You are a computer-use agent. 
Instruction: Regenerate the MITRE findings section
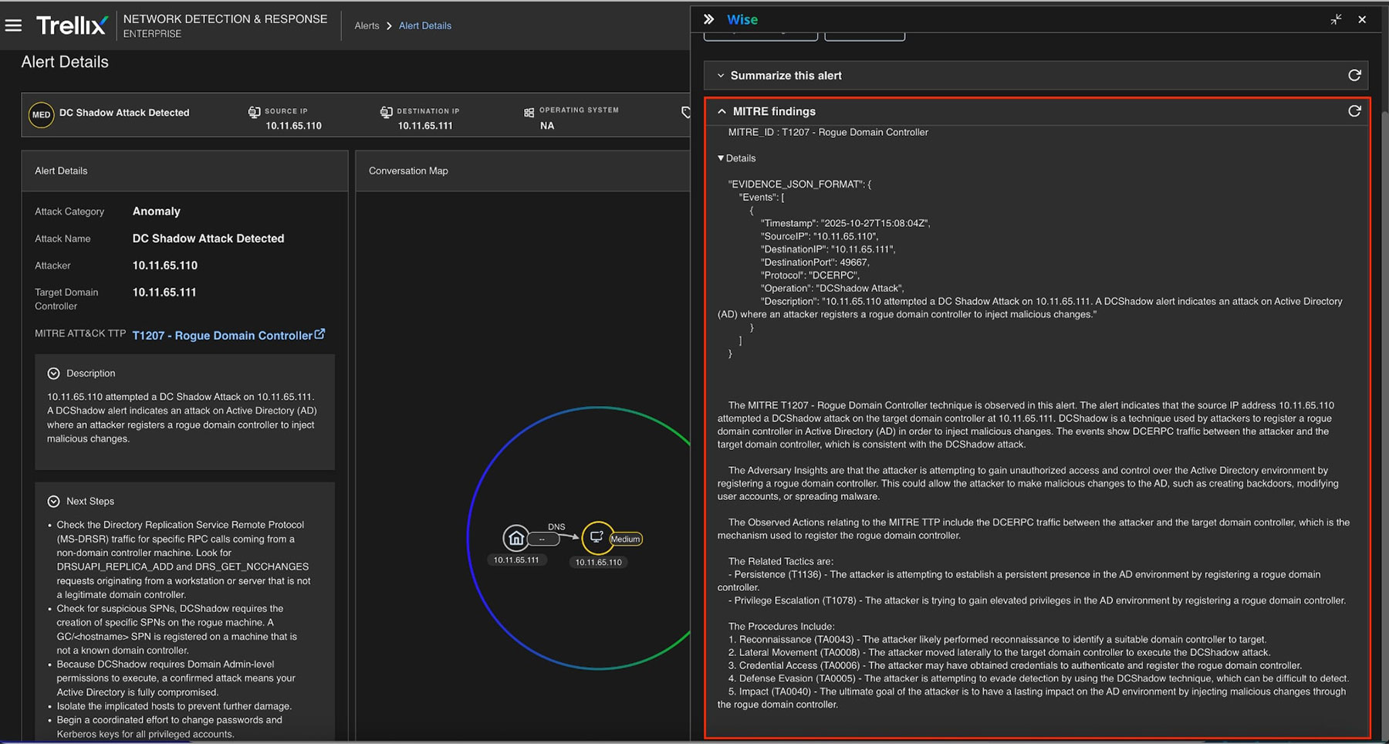(x=1354, y=111)
